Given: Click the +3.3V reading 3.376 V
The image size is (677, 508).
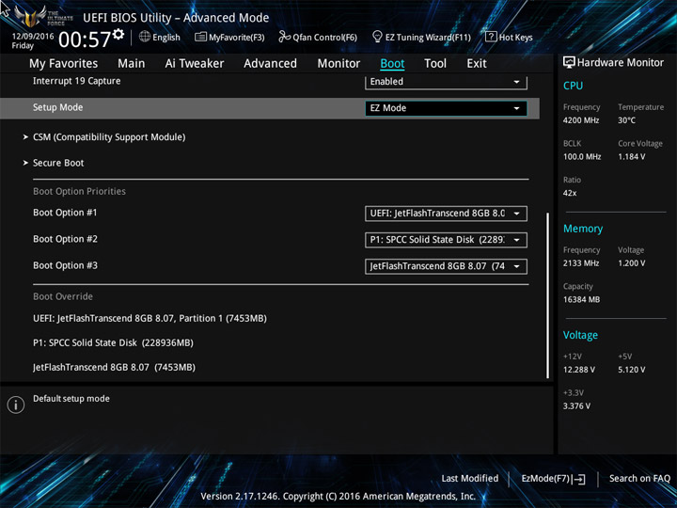Looking at the screenshot, I should click(576, 406).
